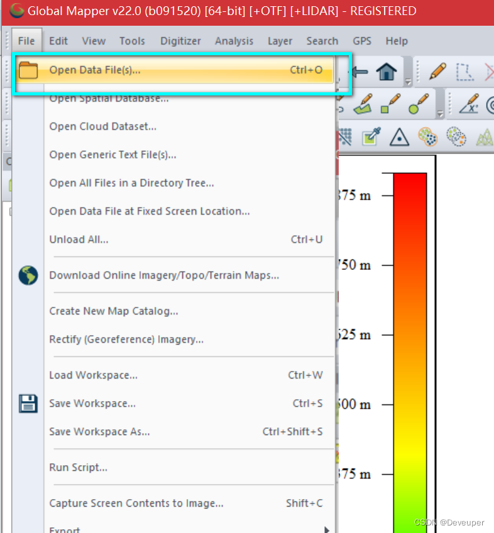494x533 pixels.
Task: Click the home (full view) toolbar icon
Action: 387,72
